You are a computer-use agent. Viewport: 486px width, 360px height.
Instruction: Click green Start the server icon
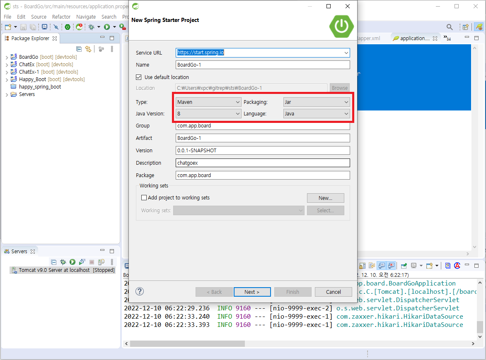point(73,262)
